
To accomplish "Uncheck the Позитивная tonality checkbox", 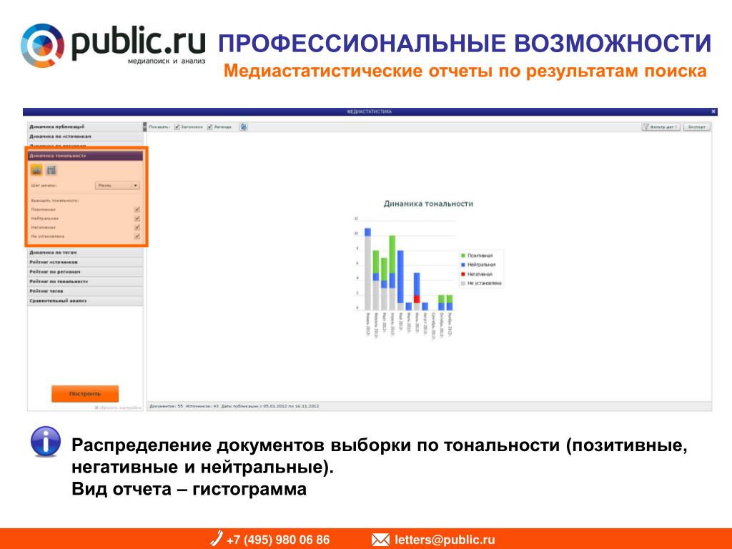I will (x=137, y=209).
